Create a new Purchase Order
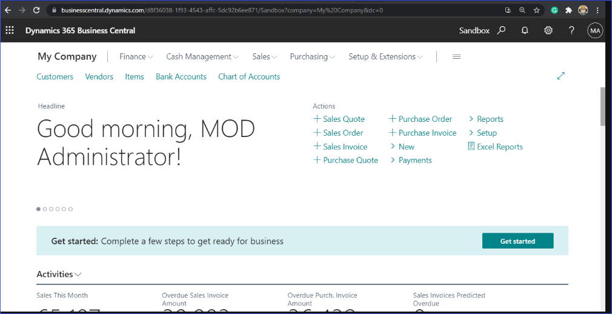Image resolution: width=612 pixels, height=314 pixels. click(421, 119)
